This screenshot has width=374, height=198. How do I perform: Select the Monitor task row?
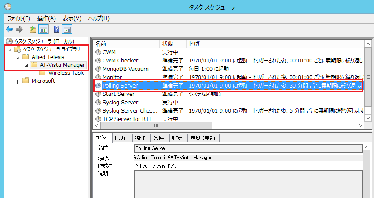coord(229,77)
